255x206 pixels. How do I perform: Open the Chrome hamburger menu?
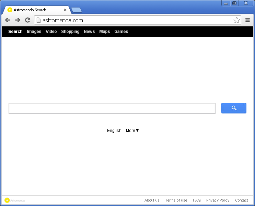pyautogui.click(x=247, y=20)
